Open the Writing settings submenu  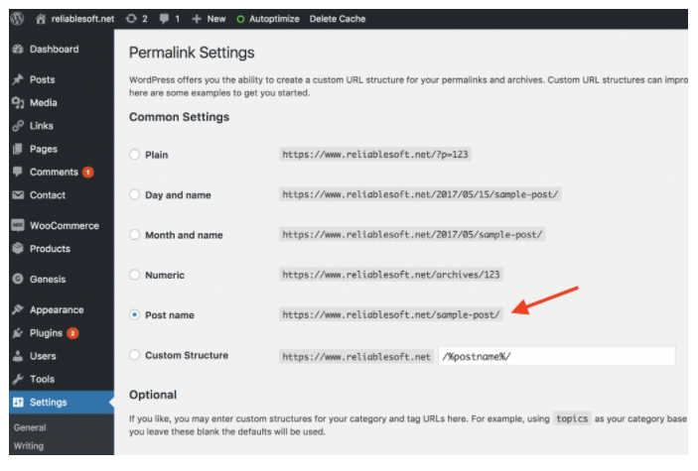[29, 445]
